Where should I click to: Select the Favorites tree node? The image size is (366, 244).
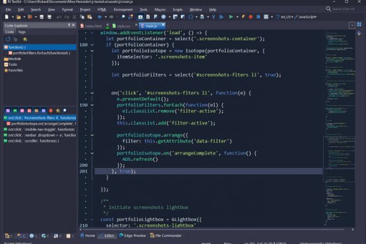click(14, 71)
